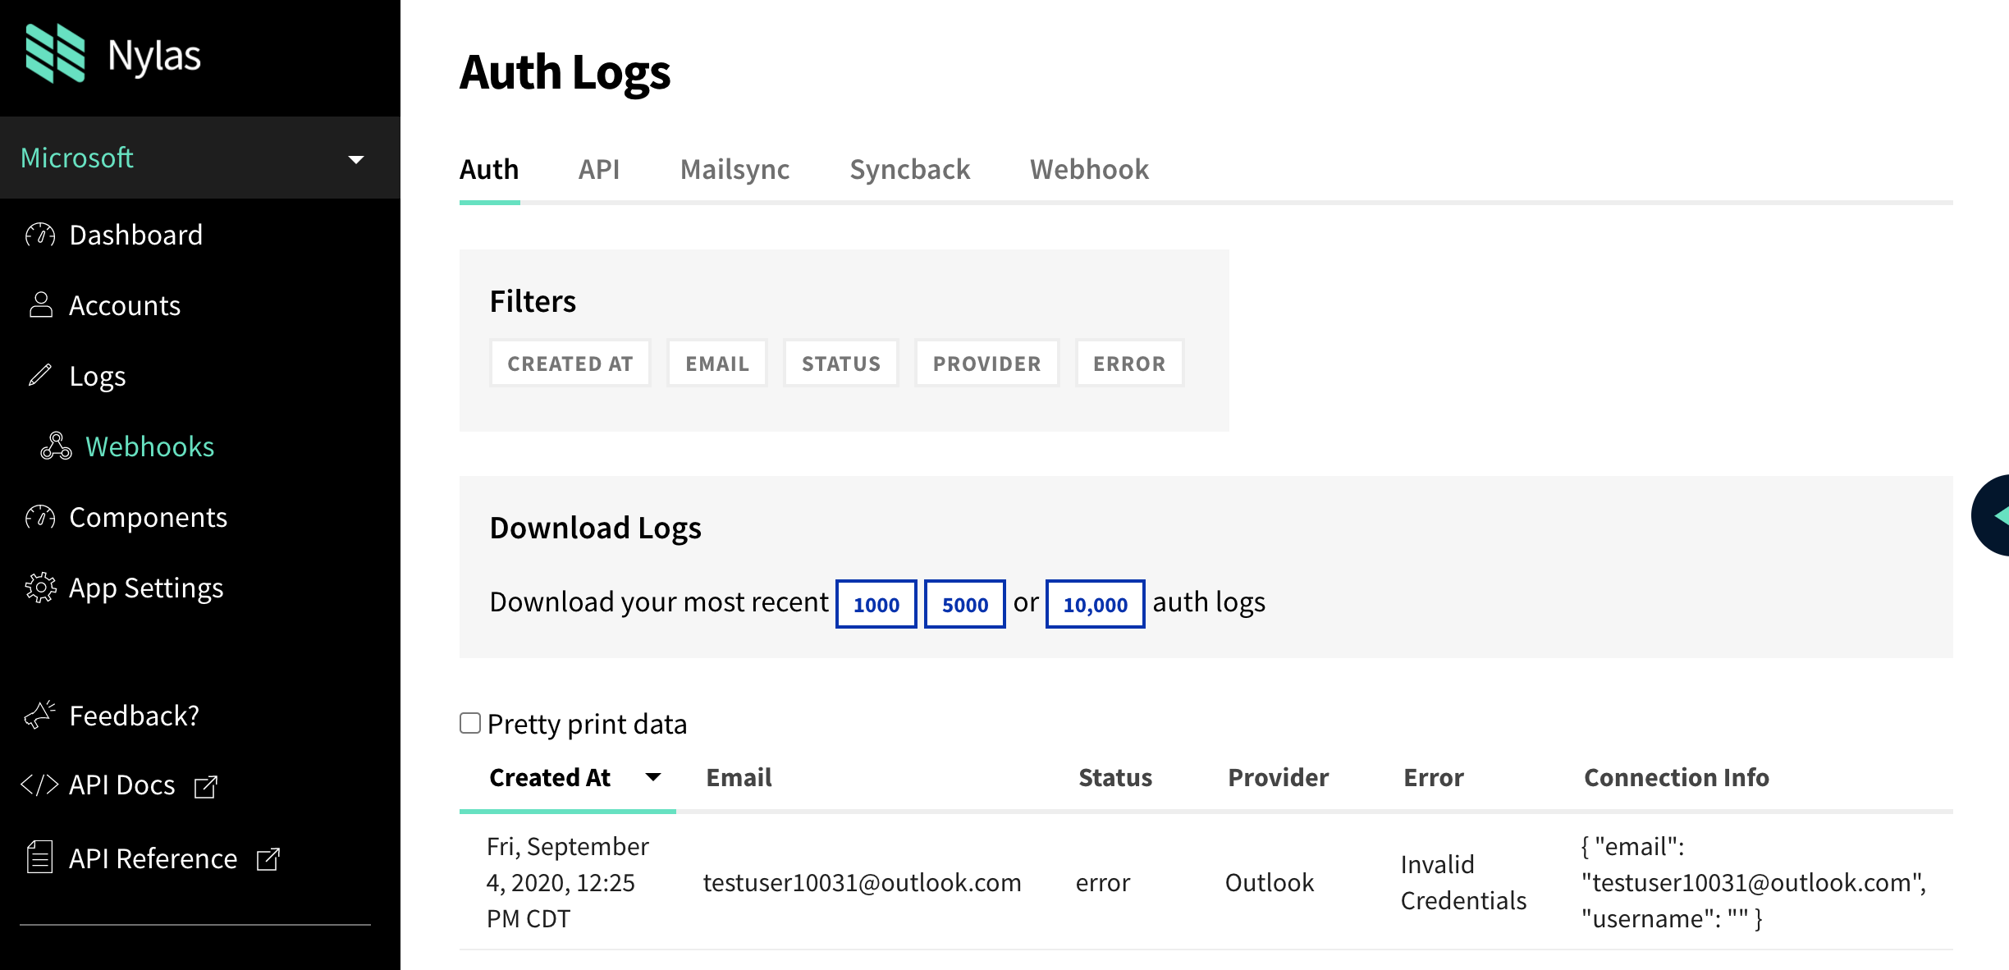The width and height of the screenshot is (2009, 970).
Task: Switch to the Webhook logs tab
Action: click(x=1089, y=169)
